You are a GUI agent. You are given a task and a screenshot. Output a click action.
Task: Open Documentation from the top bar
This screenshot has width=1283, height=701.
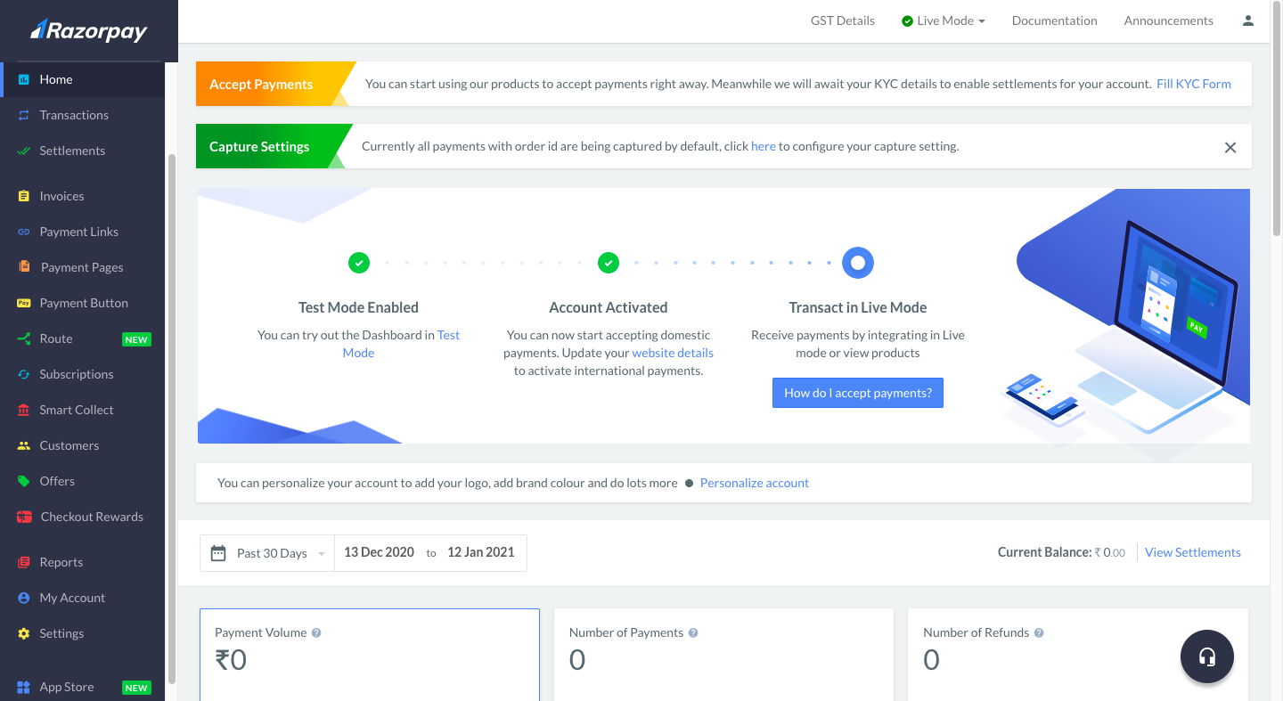pyautogui.click(x=1054, y=20)
